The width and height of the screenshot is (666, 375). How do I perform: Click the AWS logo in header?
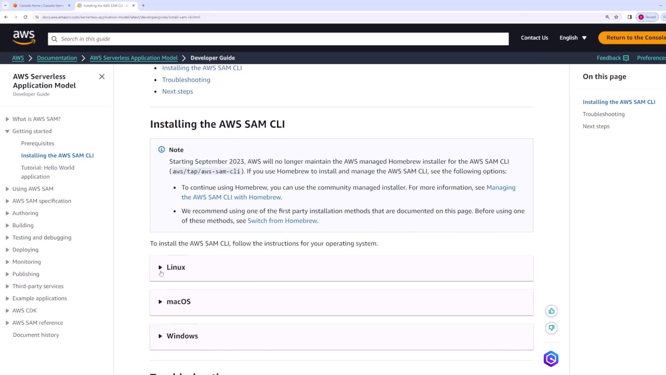pyautogui.click(x=24, y=37)
